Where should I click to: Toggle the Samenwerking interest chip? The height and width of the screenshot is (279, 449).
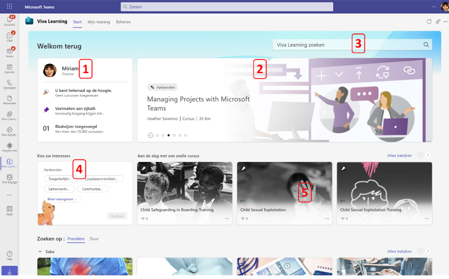tap(60, 189)
